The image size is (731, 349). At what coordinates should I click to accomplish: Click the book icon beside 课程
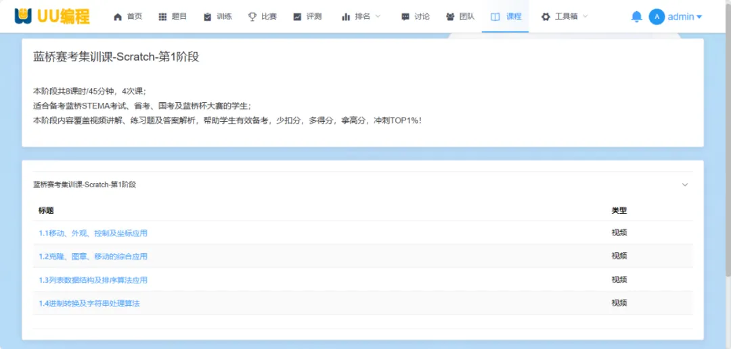(x=495, y=17)
